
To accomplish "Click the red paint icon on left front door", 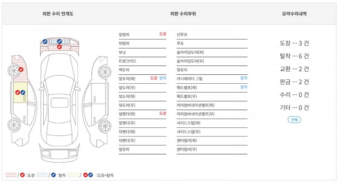I will coord(18,92).
